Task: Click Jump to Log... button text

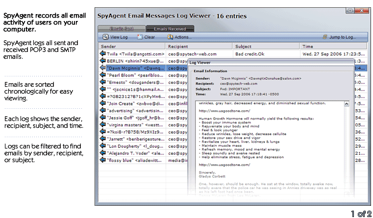Action: click(343, 37)
